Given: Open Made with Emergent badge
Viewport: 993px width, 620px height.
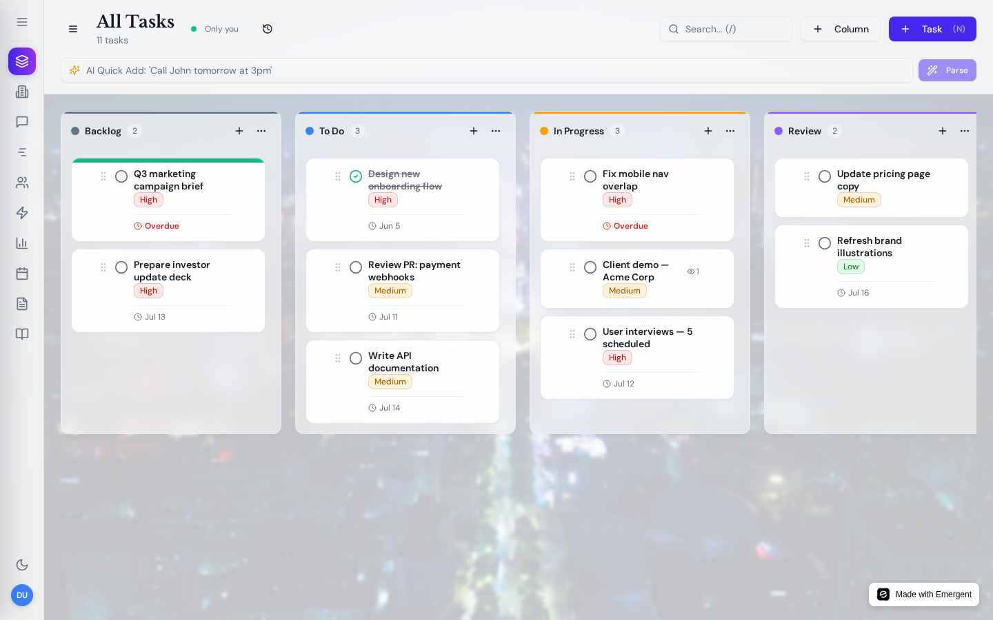Looking at the screenshot, I should [924, 595].
